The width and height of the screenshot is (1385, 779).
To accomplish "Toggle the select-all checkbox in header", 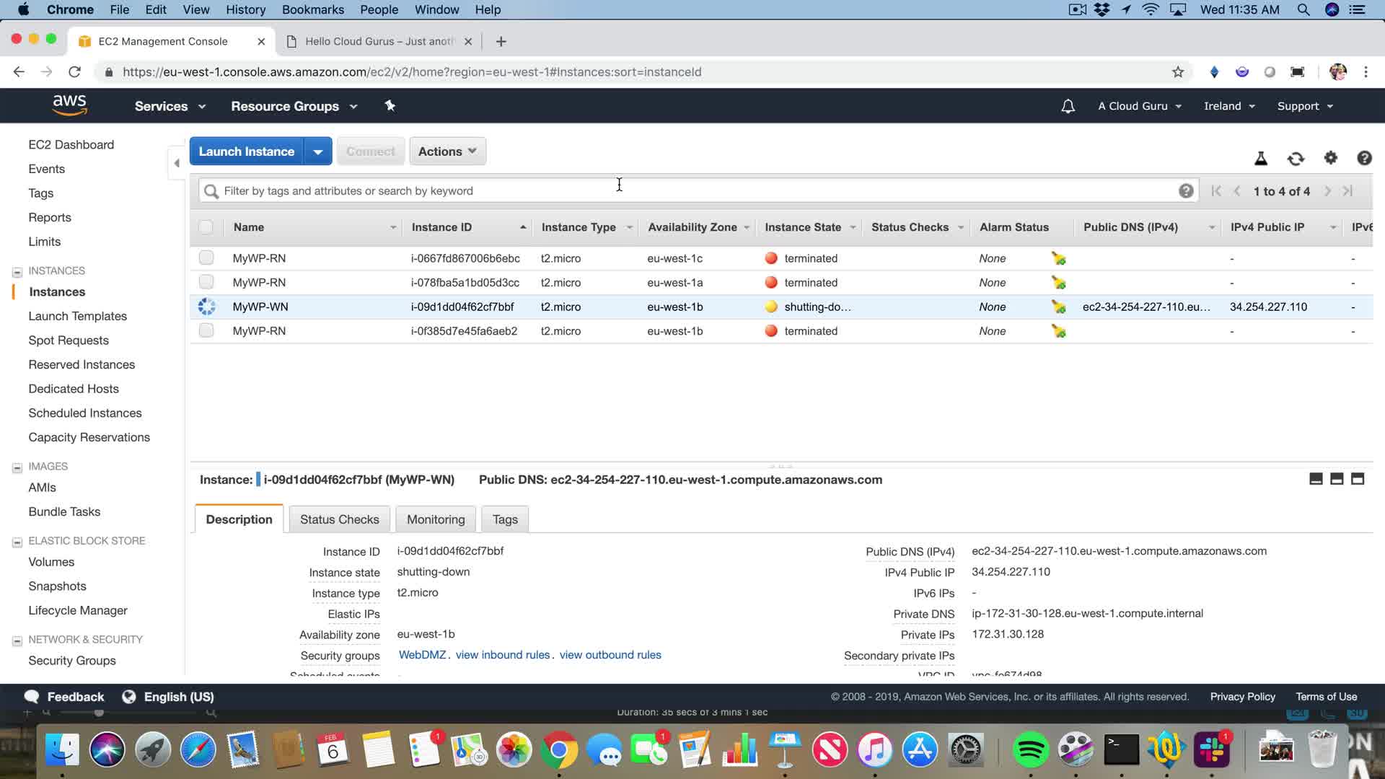I will (x=206, y=227).
